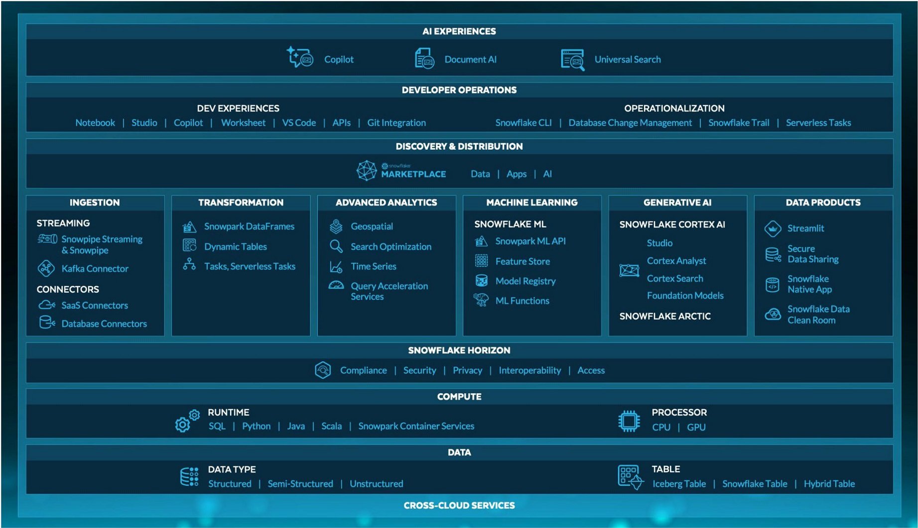Image resolution: width=918 pixels, height=528 pixels.
Task: Click the Document AI icon
Action: [x=424, y=59]
